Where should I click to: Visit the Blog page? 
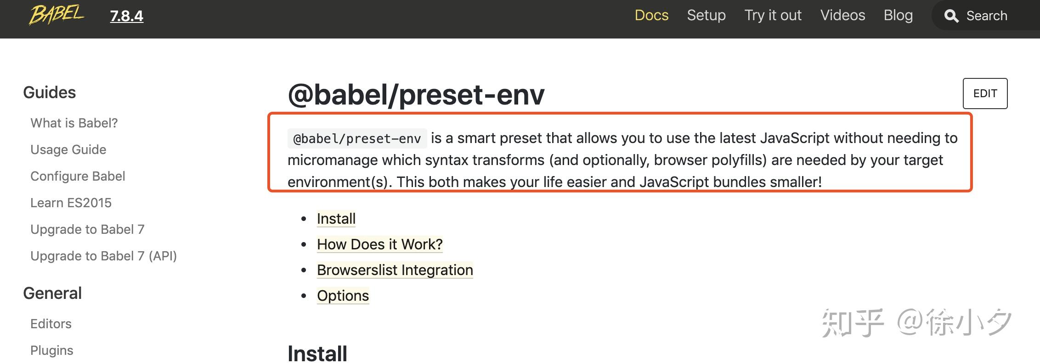[898, 15]
